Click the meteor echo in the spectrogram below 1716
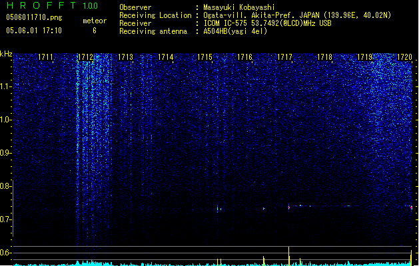 point(264,208)
